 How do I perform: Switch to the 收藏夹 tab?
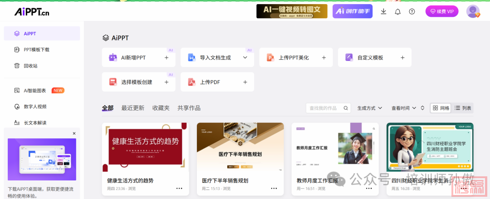(161, 108)
